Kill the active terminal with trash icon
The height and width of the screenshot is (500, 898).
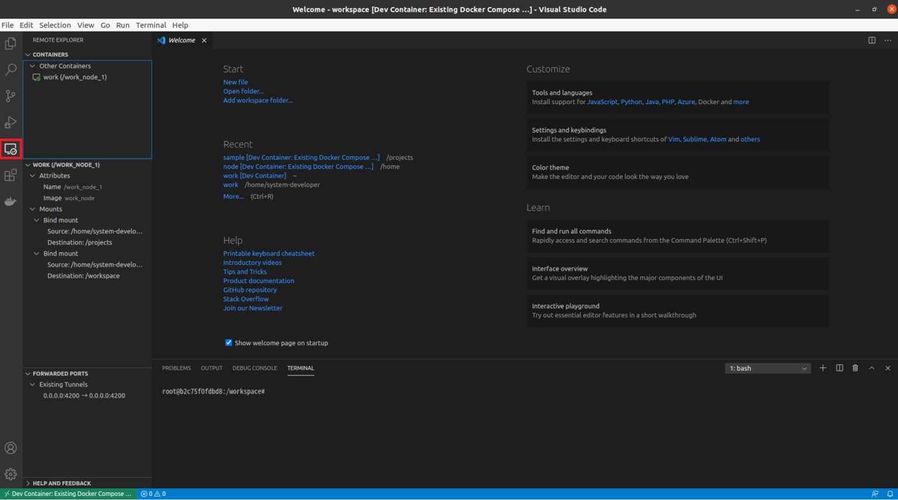(855, 368)
